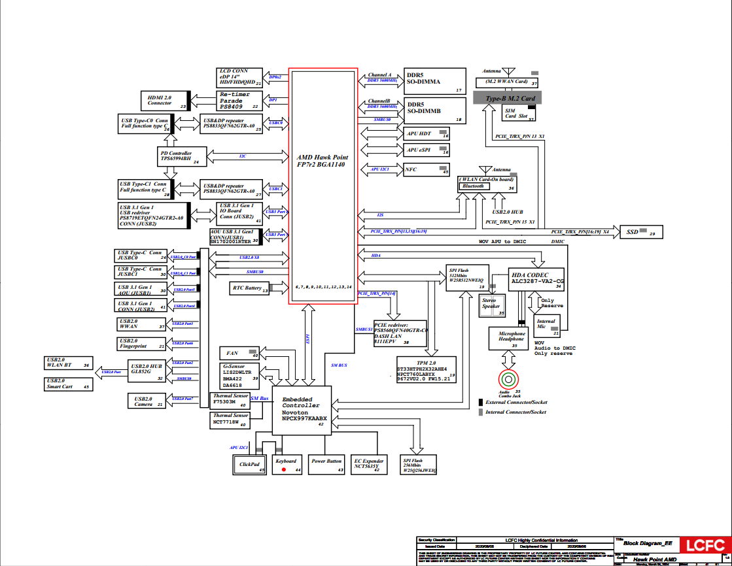732x566 pixels.
Task: Select the G-Sensor LIS2DWLTR block
Action: (x=239, y=376)
